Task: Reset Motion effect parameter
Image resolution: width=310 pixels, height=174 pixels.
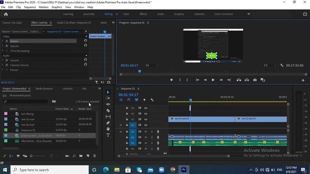Action: coord(85,41)
